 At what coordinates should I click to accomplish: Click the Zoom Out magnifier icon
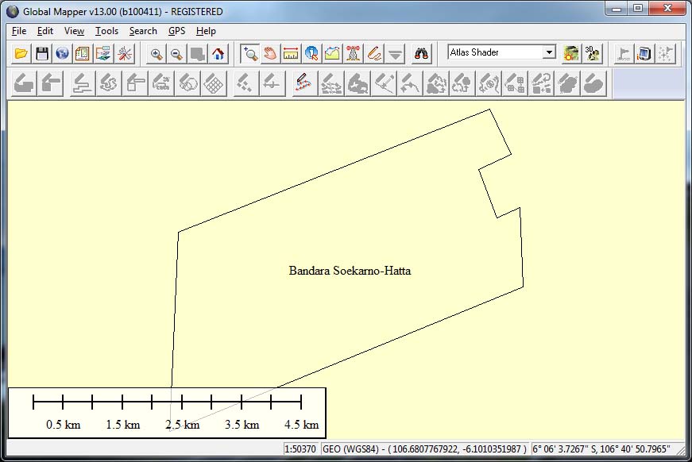[176, 54]
